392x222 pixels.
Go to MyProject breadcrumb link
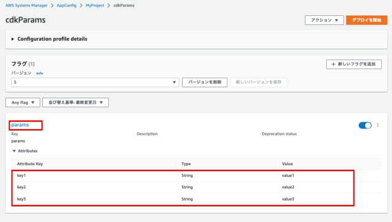95,6
